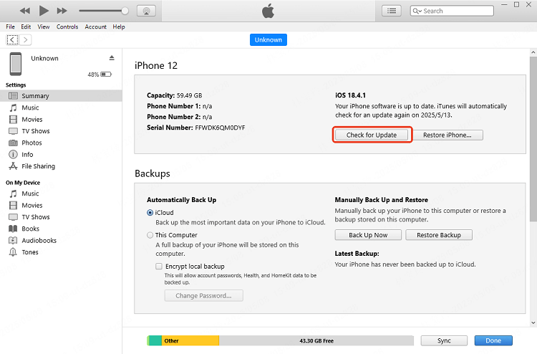Enable Encrypt local backup checkbox
This screenshot has width=537, height=354.
point(159,266)
